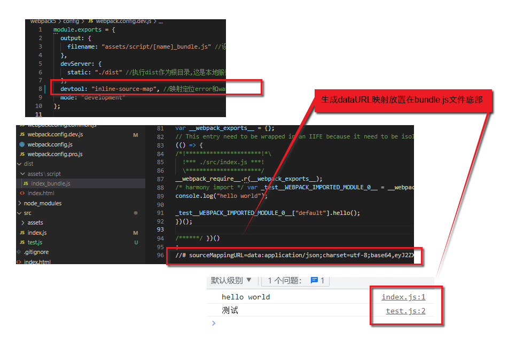This screenshot has height=339, width=508.
Task: Click the modified M badge on index.js
Action: click(x=136, y=233)
